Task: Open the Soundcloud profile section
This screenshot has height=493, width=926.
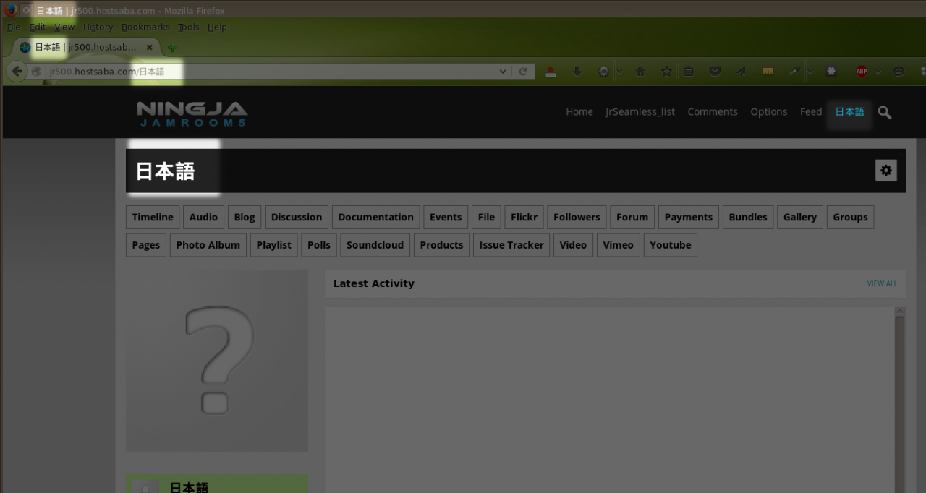Action: click(375, 245)
